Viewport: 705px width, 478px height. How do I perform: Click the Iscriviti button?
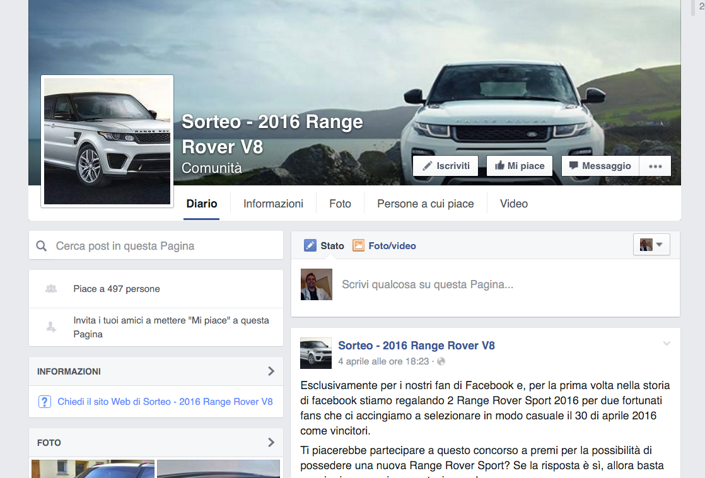[446, 166]
